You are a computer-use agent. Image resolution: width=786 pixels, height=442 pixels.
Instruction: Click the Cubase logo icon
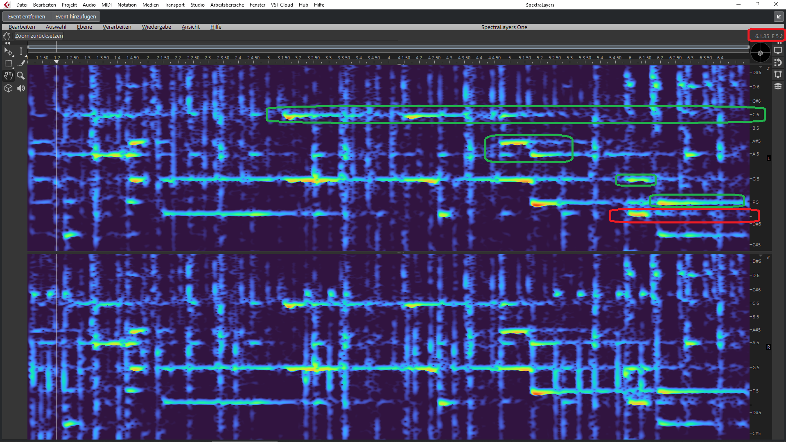click(x=7, y=5)
